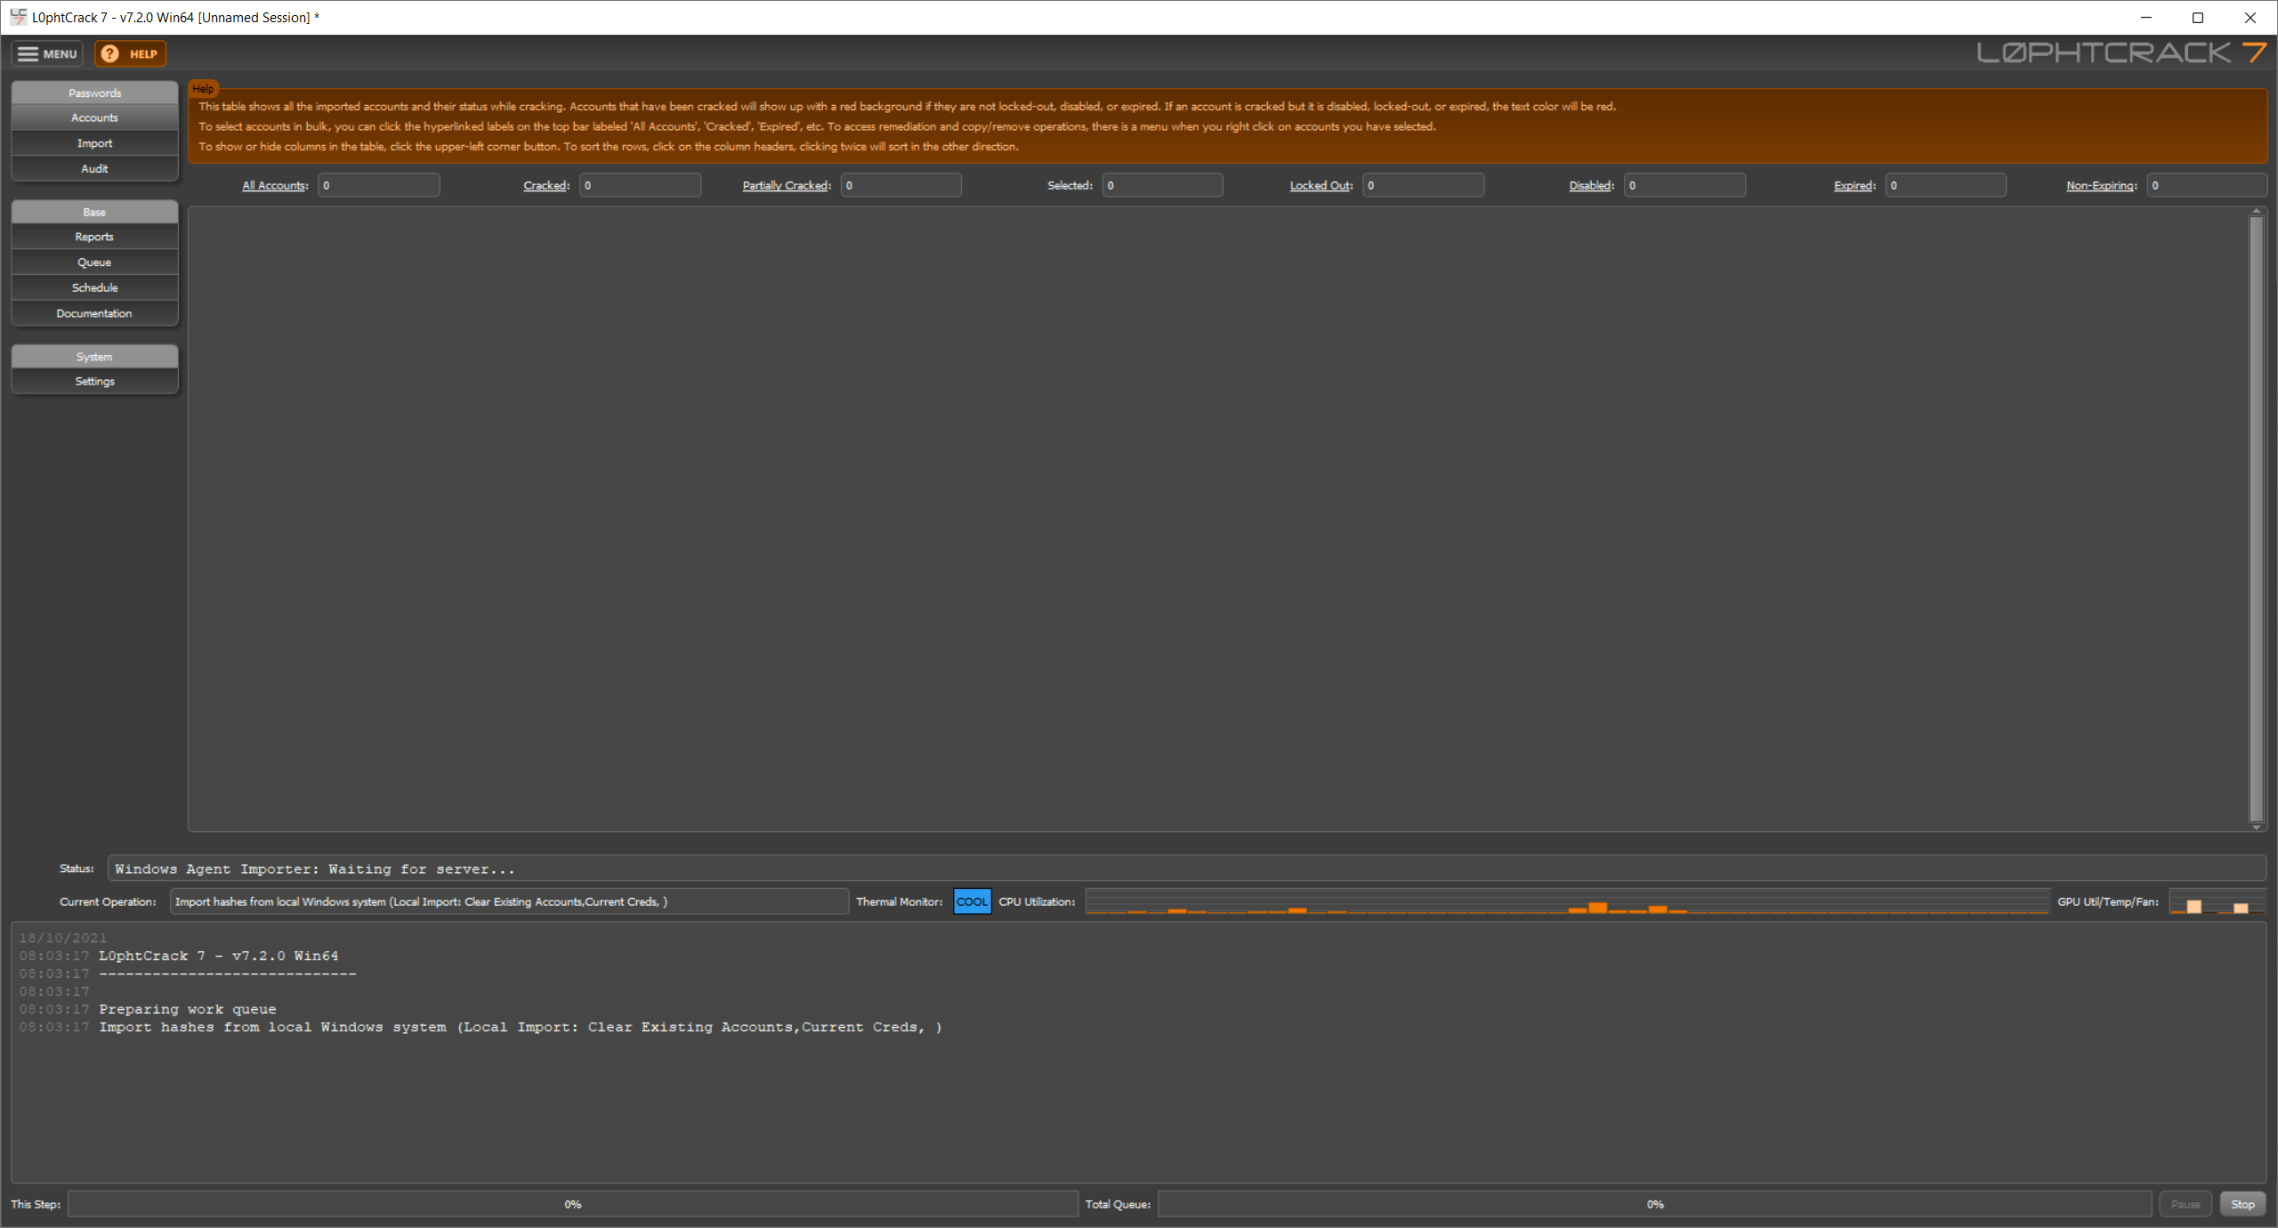The height and width of the screenshot is (1228, 2278).
Task: Click the 'Disabled' hyperlink
Action: point(1590,185)
